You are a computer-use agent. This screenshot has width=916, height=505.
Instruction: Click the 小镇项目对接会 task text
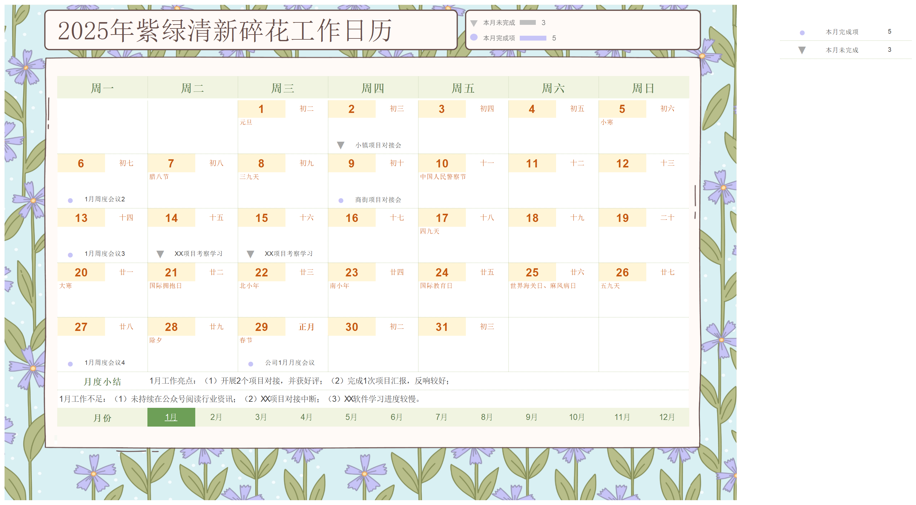click(378, 145)
